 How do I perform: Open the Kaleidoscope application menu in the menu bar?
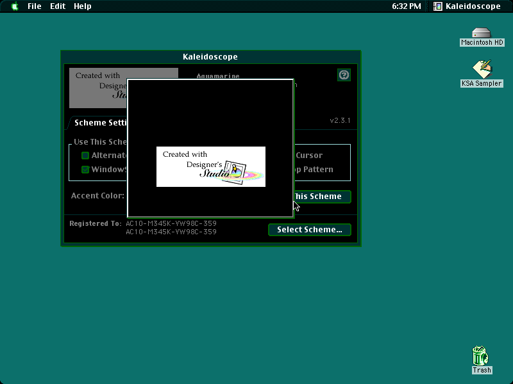467,6
